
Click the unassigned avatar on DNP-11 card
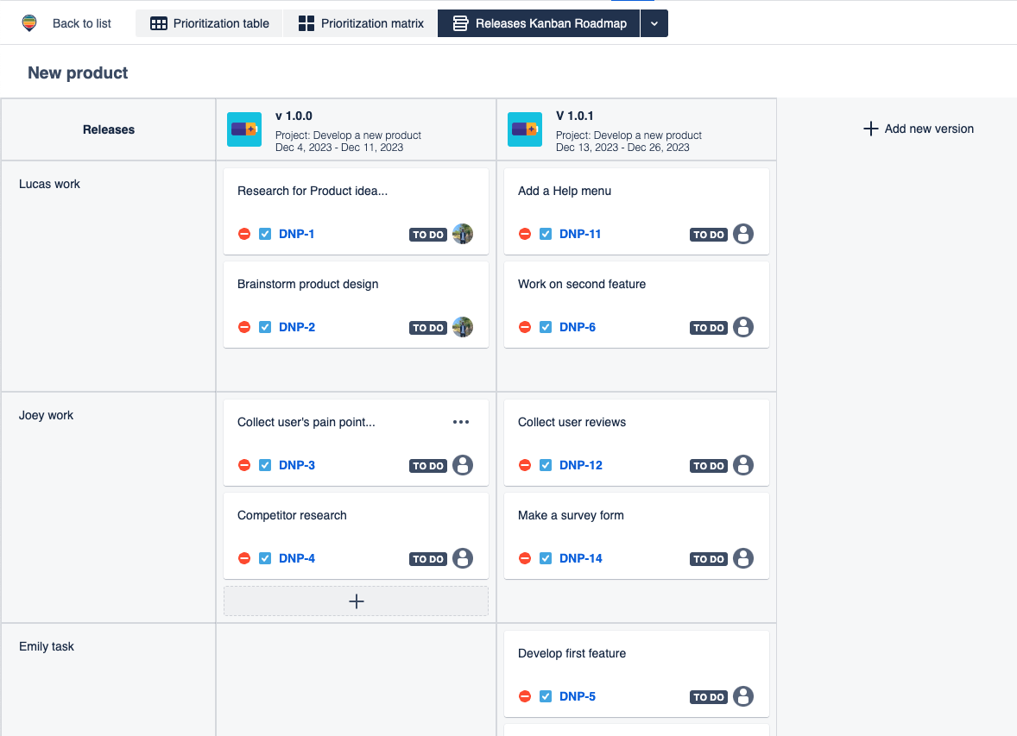click(x=743, y=234)
